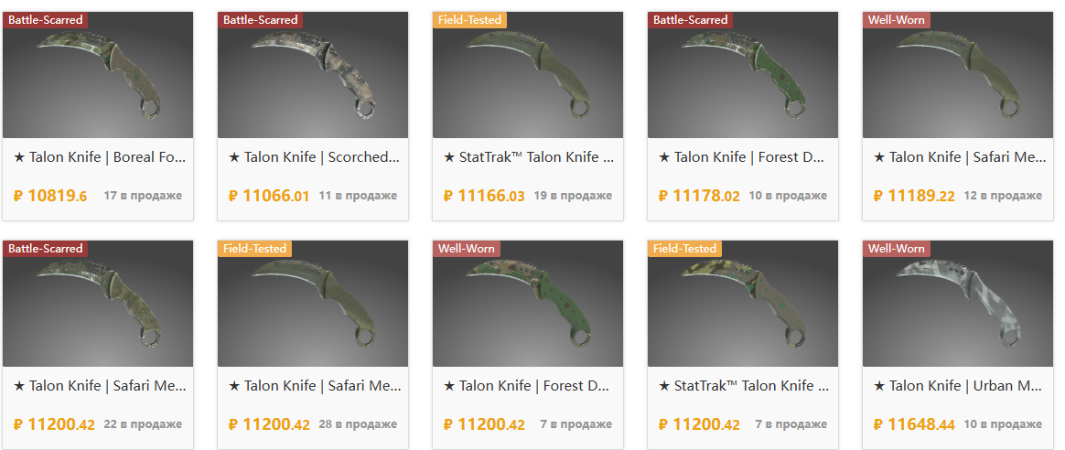Click the "28 в продаже" listing count
1065x450 pixels.
(358, 424)
